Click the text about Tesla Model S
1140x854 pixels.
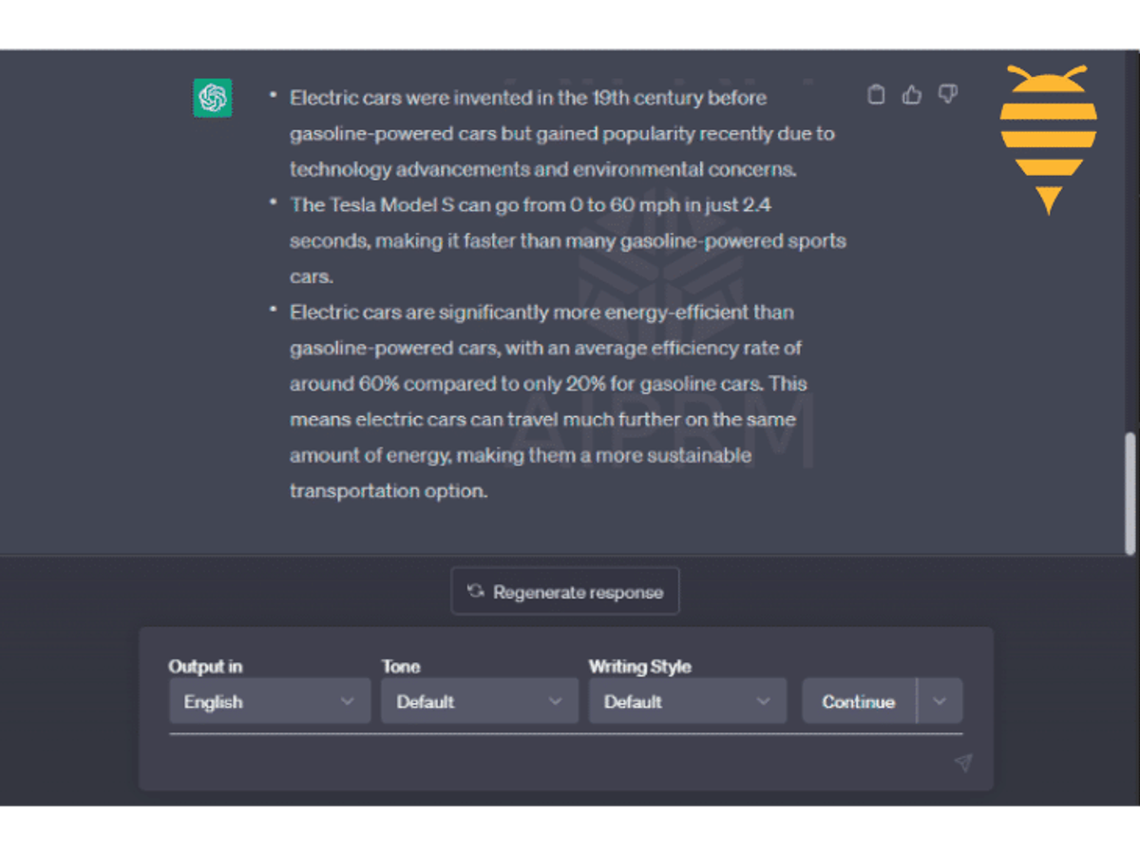[568, 240]
